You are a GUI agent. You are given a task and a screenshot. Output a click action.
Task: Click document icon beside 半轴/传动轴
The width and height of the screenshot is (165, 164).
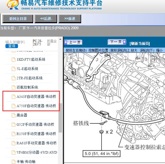(x=13, y=162)
